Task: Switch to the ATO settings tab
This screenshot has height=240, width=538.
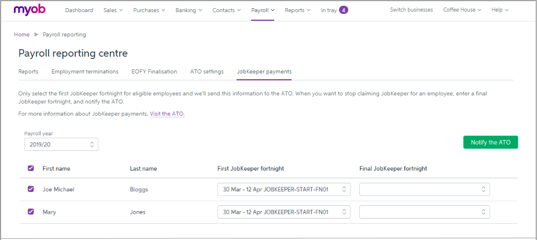Action: pyautogui.click(x=207, y=72)
